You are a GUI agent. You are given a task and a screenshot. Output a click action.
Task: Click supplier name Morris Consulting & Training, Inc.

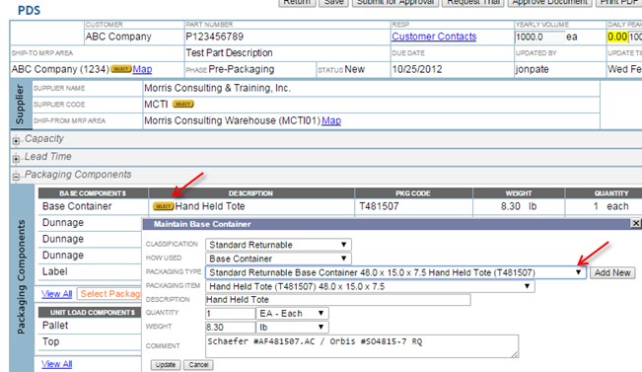(x=217, y=88)
